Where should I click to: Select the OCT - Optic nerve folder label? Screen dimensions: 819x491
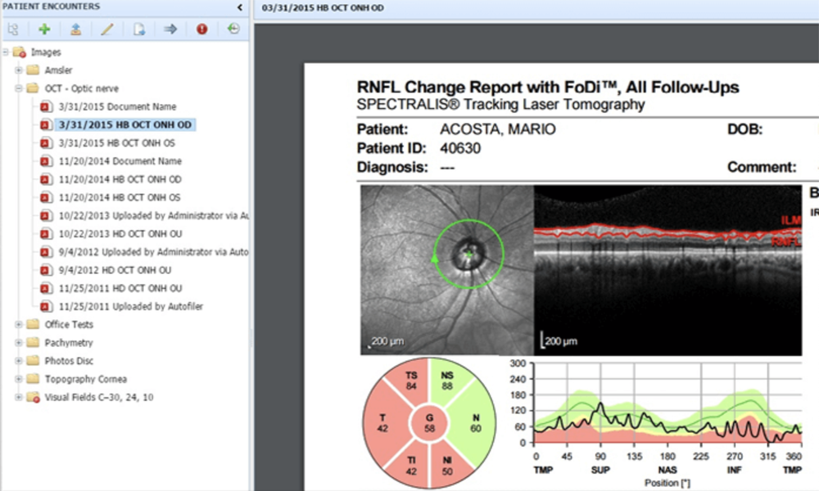coord(81,88)
